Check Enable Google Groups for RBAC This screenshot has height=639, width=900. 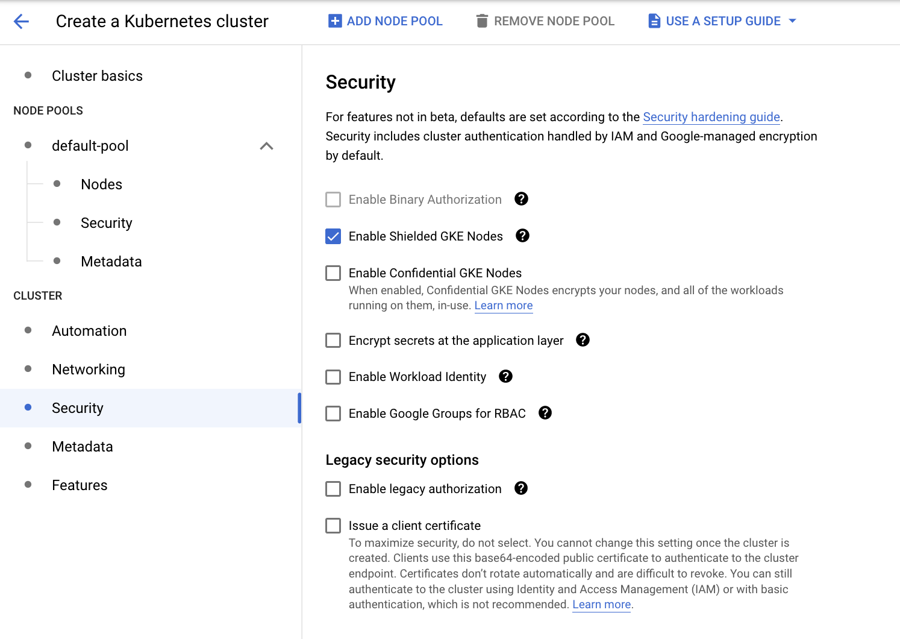[x=333, y=414]
